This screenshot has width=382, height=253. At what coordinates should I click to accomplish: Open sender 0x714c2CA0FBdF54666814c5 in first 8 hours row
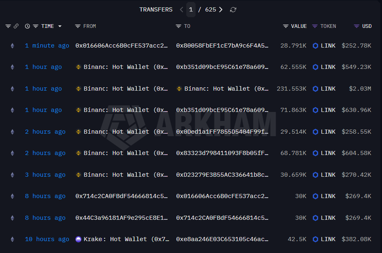[122, 196]
